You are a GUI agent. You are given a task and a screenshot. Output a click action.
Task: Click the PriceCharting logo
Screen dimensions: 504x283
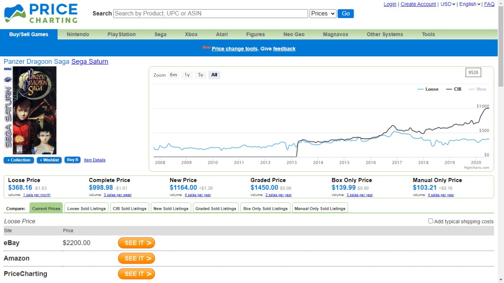[x=41, y=14]
